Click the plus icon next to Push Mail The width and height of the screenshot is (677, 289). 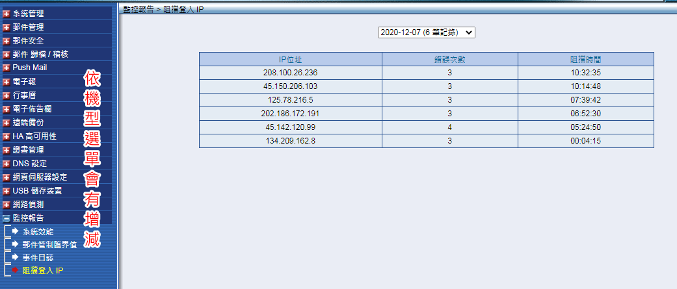pos(7,68)
